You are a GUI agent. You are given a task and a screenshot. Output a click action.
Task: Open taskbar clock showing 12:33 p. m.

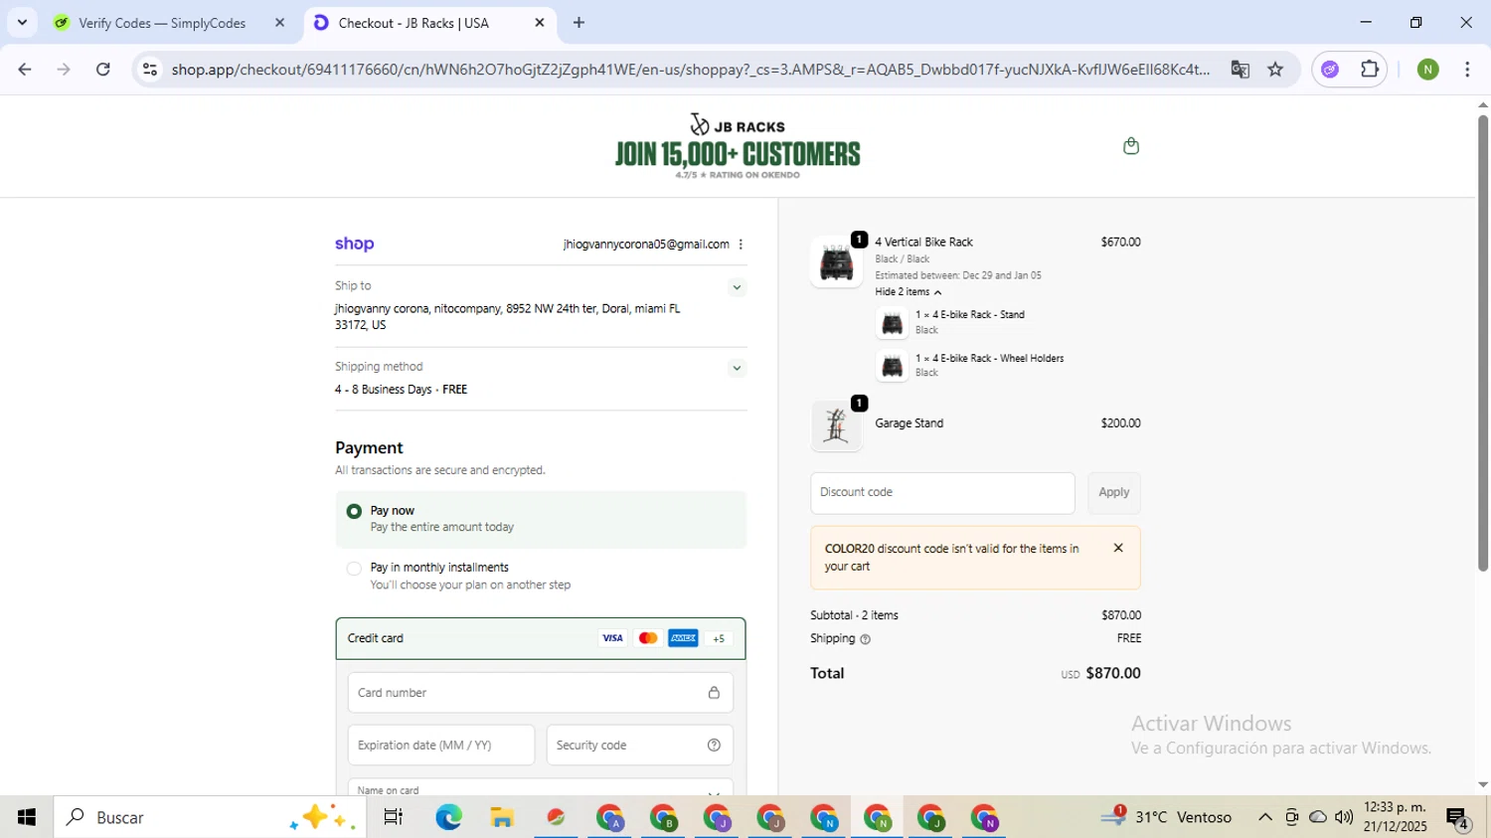[1396, 817]
